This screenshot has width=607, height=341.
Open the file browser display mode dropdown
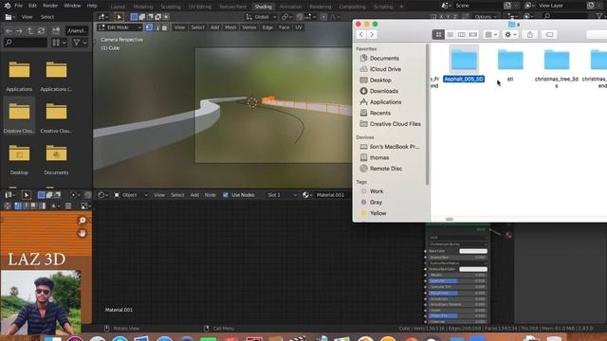(59, 42)
